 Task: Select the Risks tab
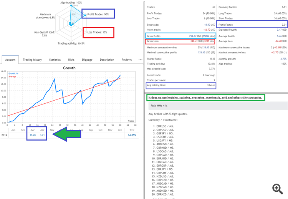[71, 60]
